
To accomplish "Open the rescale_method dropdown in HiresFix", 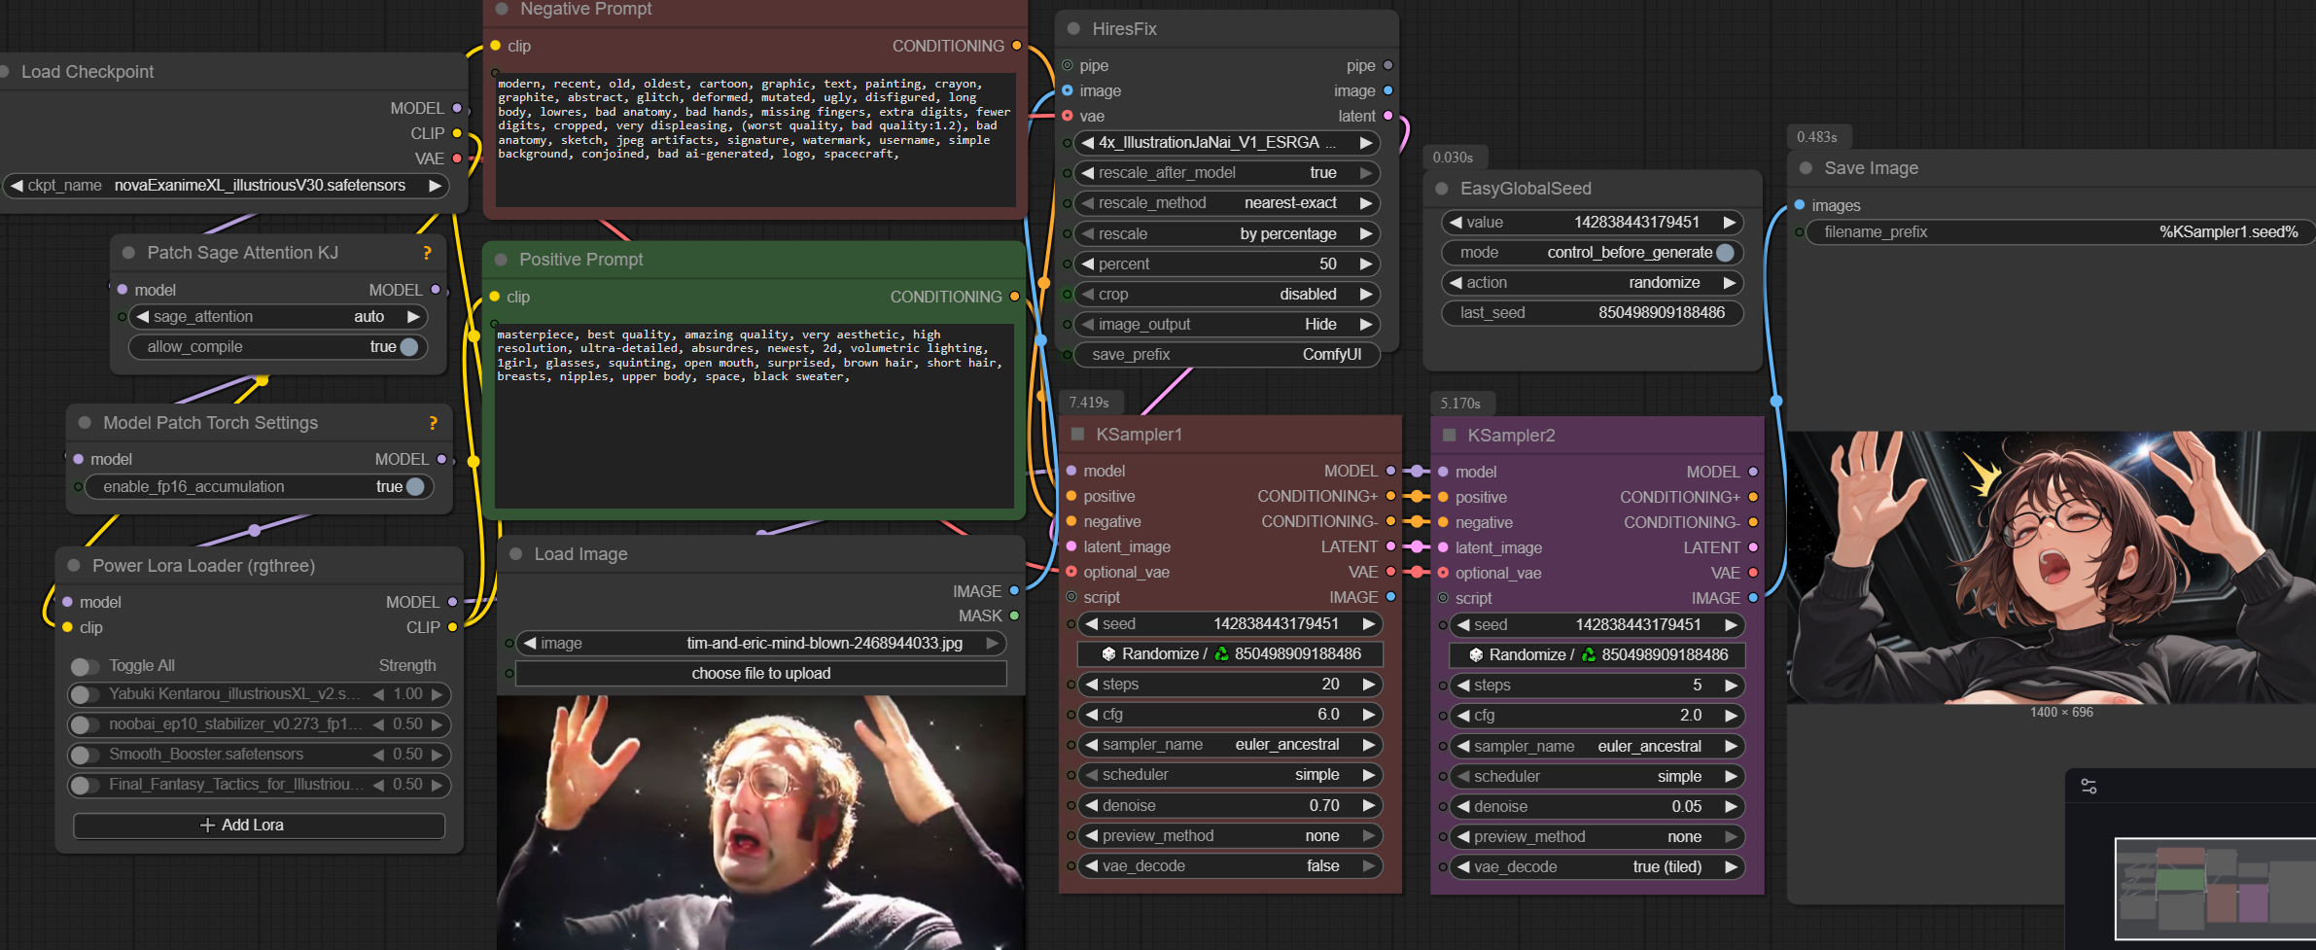I will pyautogui.click(x=1227, y=203).
